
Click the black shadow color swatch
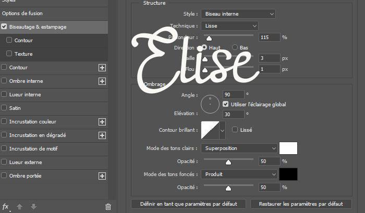[288, 174]
